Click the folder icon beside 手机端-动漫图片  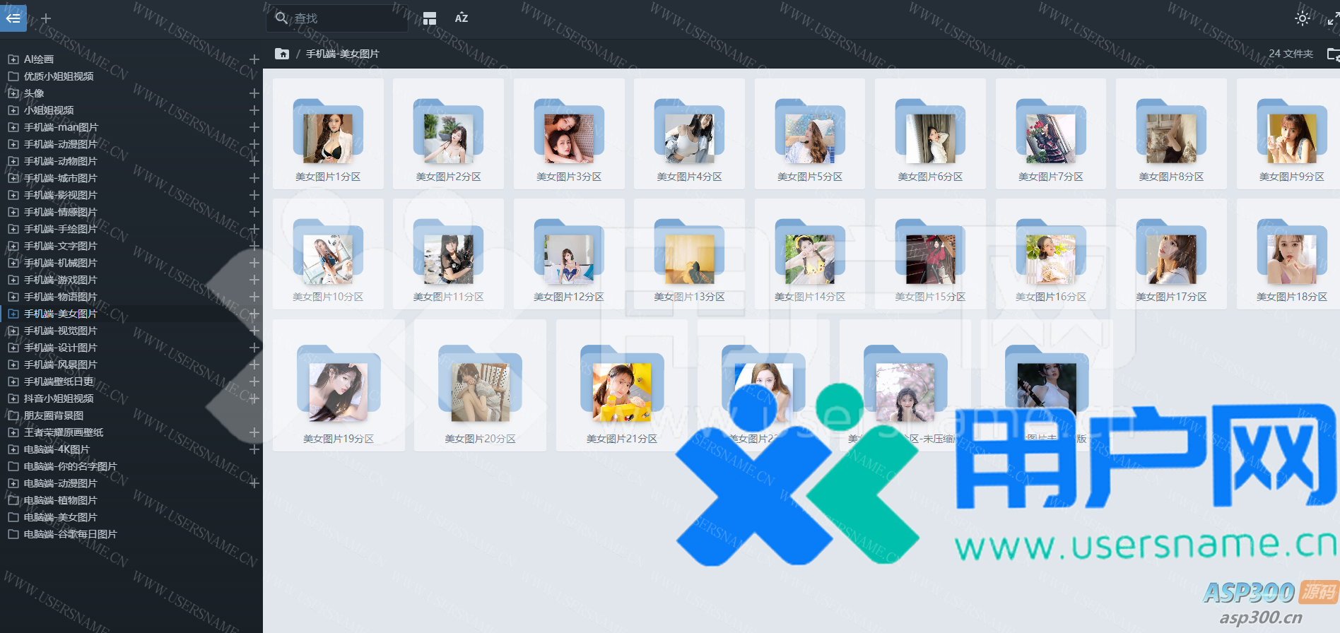click(x=13, y=144)
